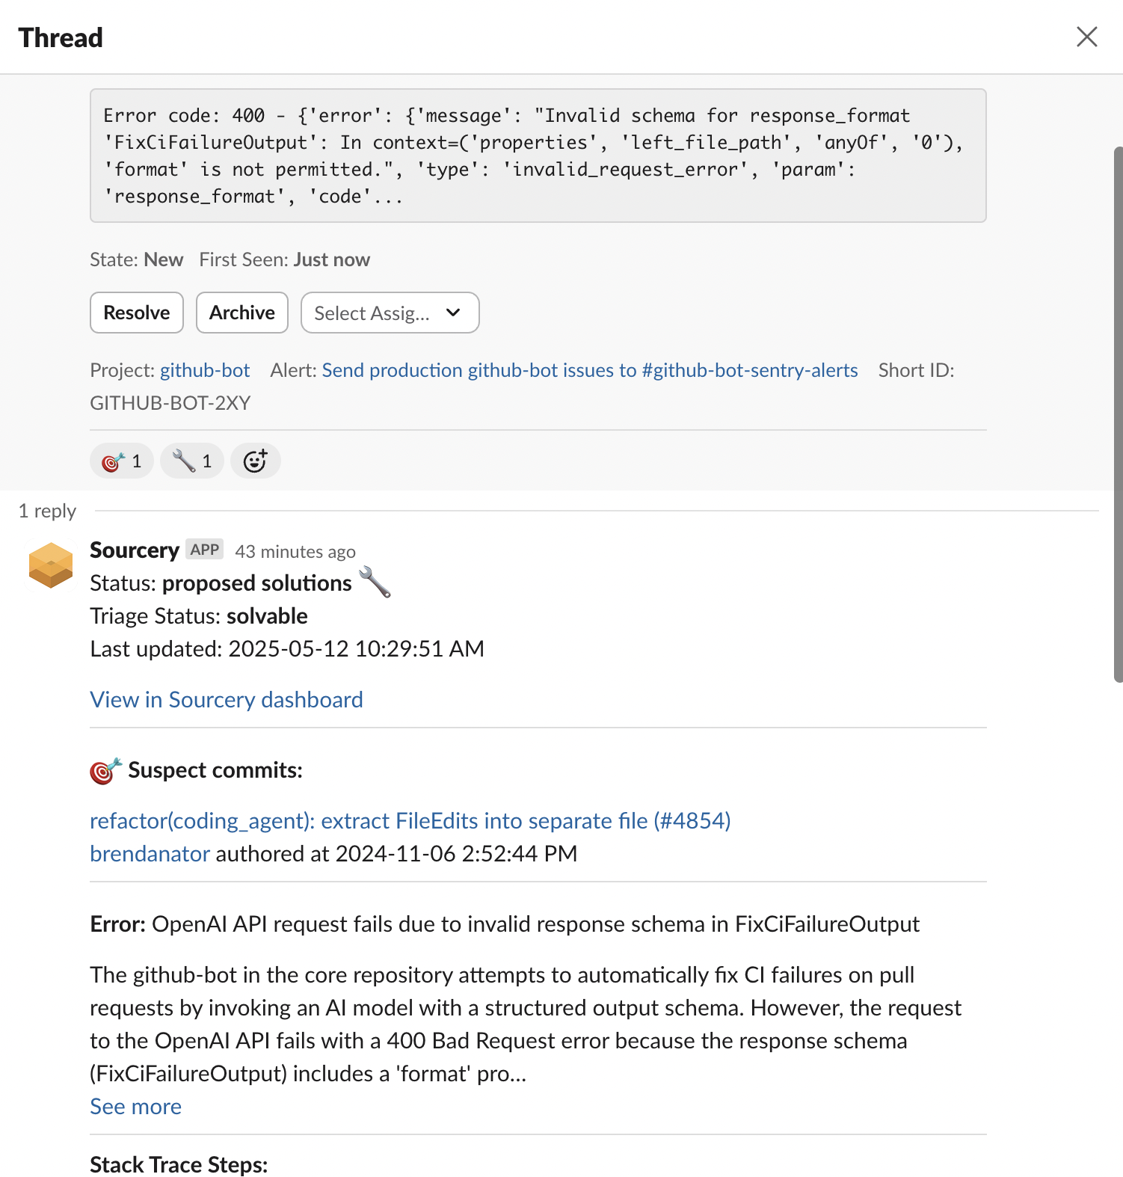This screenshot has height=1177, width=1123.
Task: Toggle the dart target emoji reaction
Action: 122,461
